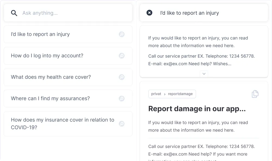Choose "Where can I find my assurances?"
This screenshot has width=272, height=161.
tap(50, 98)
